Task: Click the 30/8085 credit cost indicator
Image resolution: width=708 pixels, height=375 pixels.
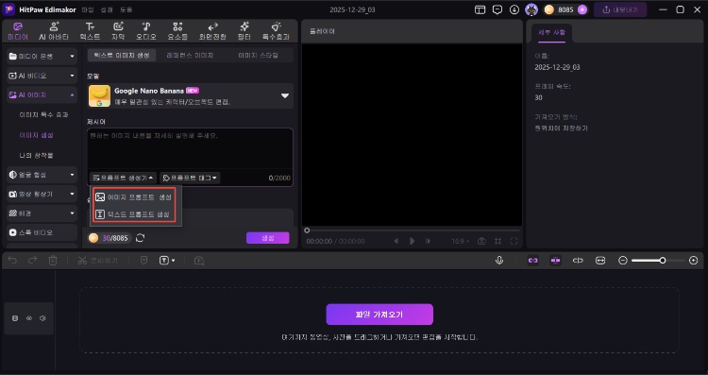Action: (x=109, y=238)
